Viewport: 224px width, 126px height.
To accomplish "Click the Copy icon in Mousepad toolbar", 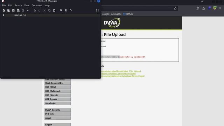I will point(49,10).
